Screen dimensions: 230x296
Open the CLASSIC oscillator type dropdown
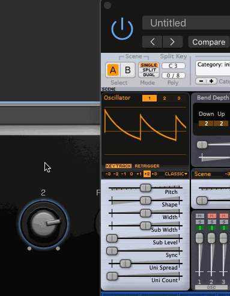pyautogui.click(x=176, y=174)
